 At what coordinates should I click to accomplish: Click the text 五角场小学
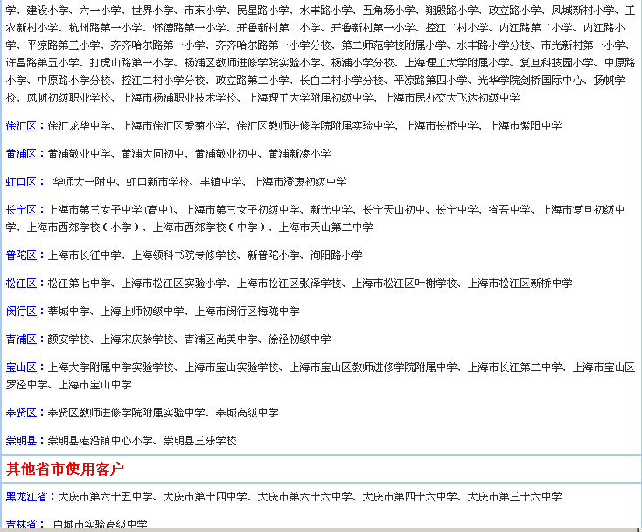pyautogui.click(x=389, y=10)
